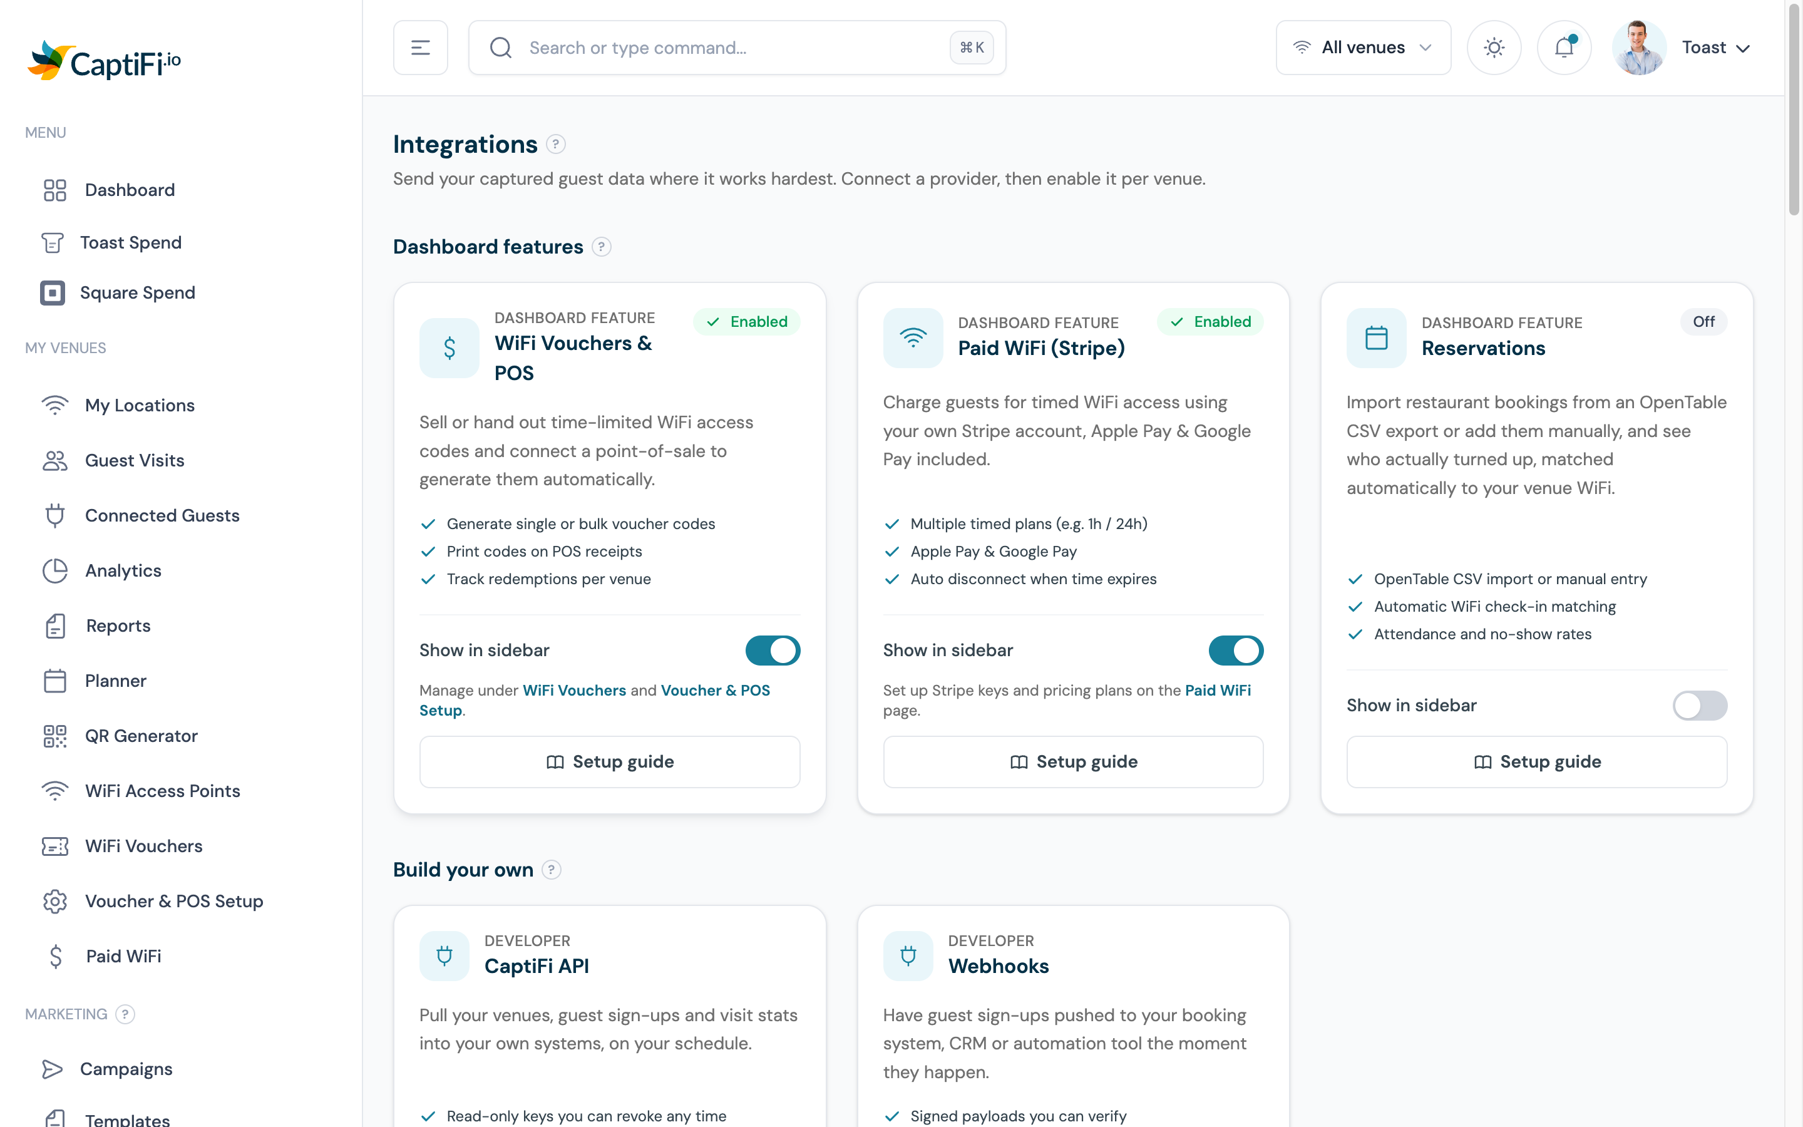Screen dimensions: 1803x1127
Task: Click the Reservations card title
Action: point(1482,348)
